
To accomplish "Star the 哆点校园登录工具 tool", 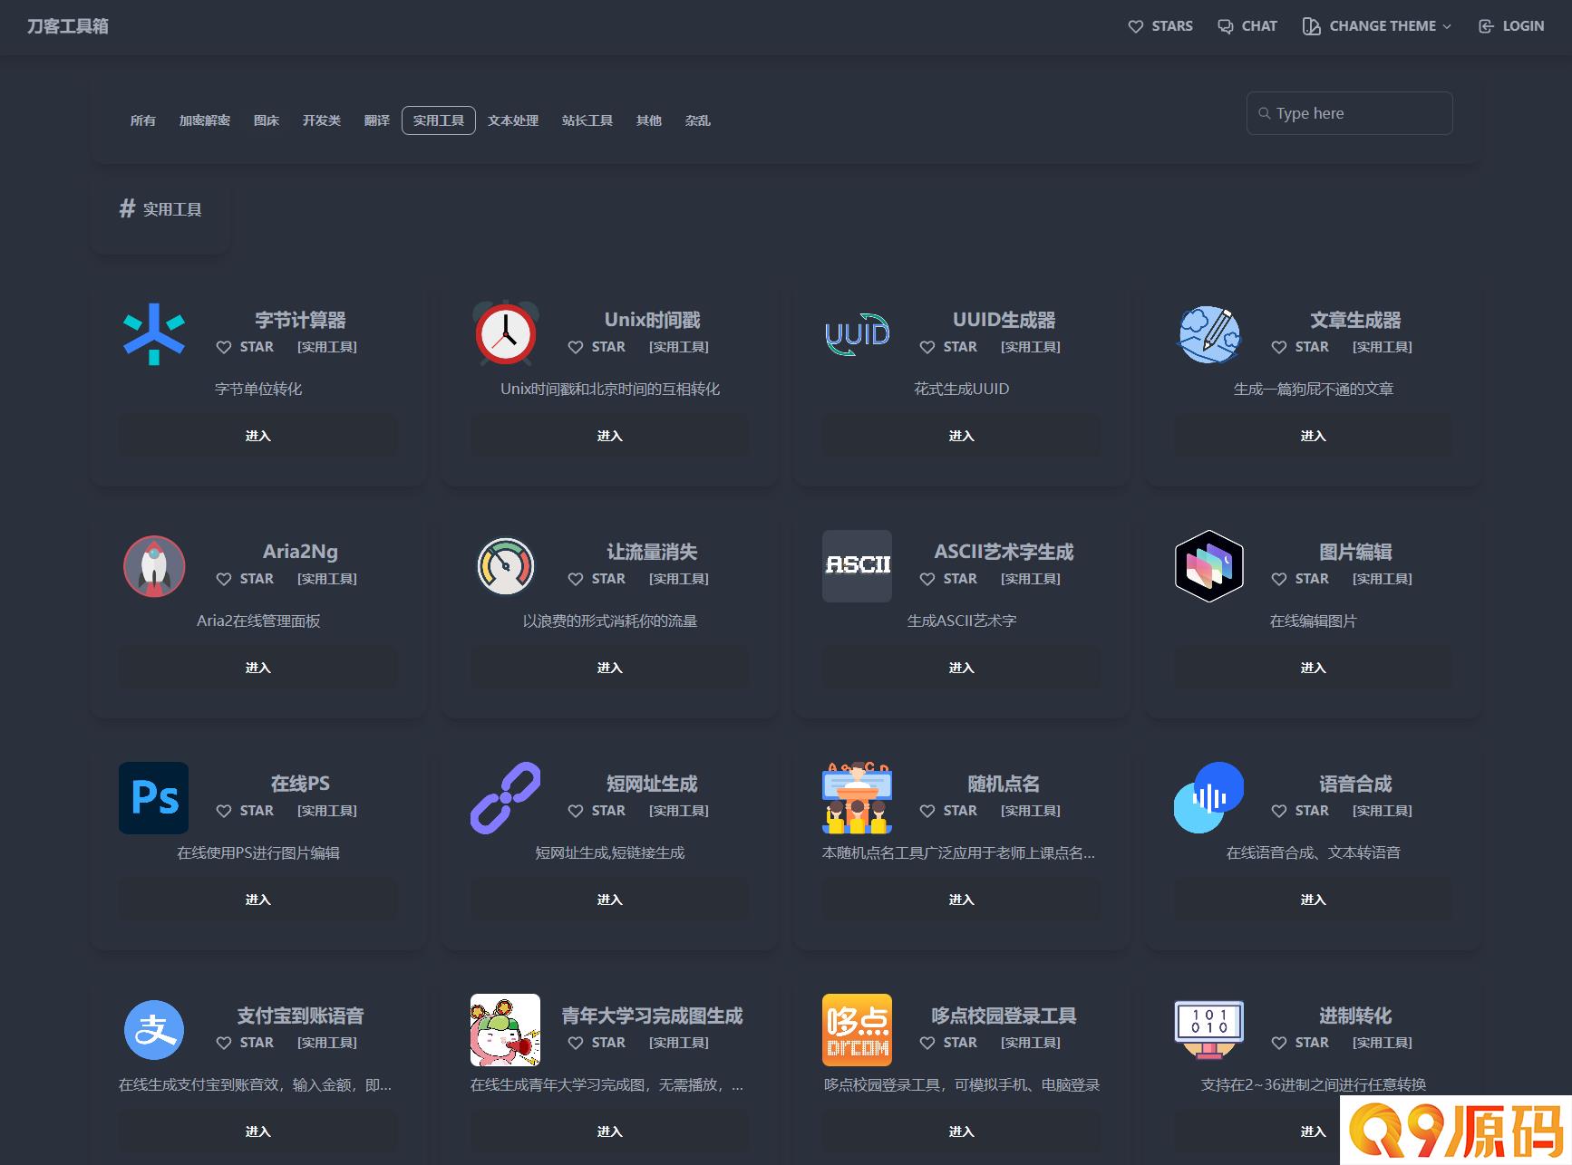I will (x=948, y=1043).
